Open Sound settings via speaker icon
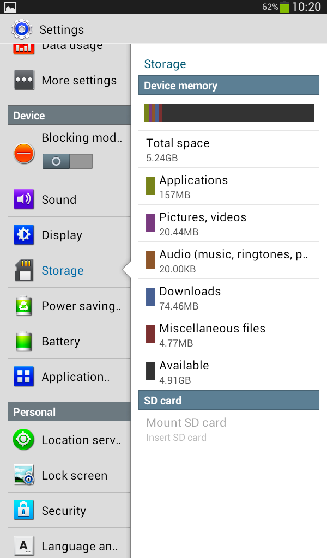The width and height of the screenshot is (327, 558). 24,199
